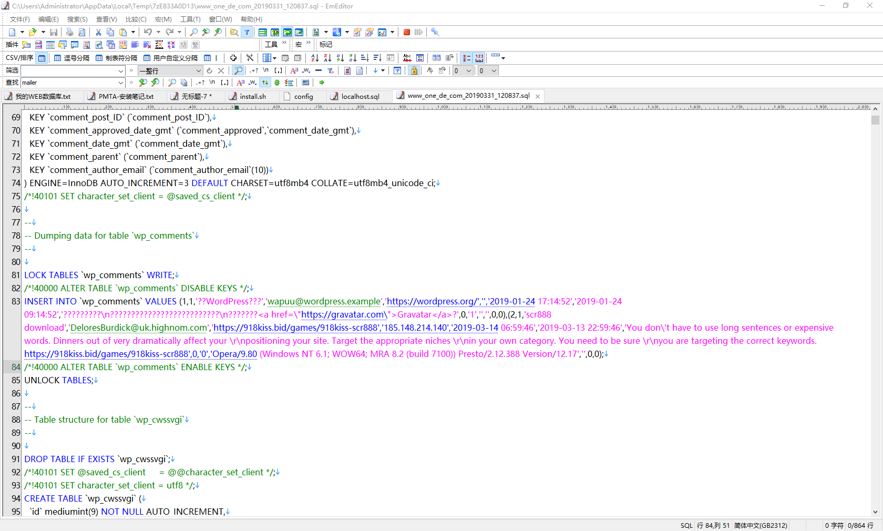The width and height of the screenshot is (883, 531).
Task: Click the green arrow in find toolbar
Action: pyautogui.click(x=322, y=83)
